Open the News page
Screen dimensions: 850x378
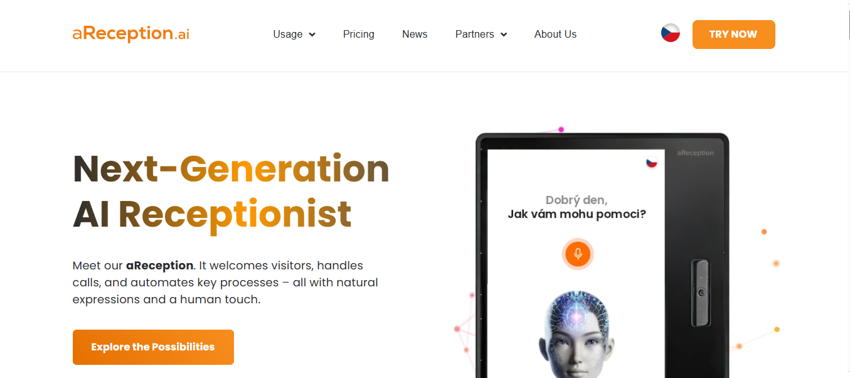coord(415,35)
